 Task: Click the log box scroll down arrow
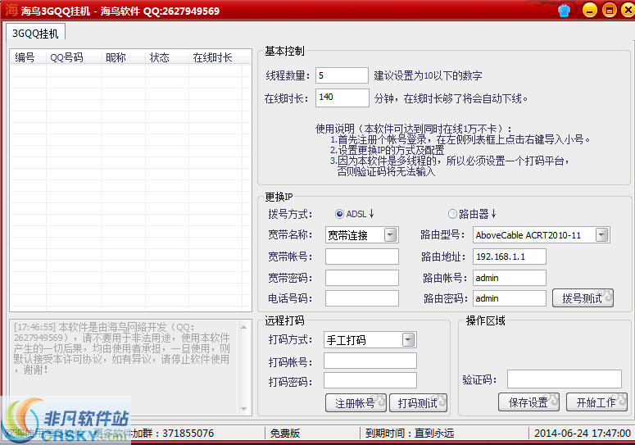point(244,409)
